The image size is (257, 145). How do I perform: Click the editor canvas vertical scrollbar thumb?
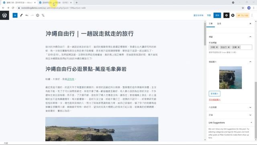[205, 34]
